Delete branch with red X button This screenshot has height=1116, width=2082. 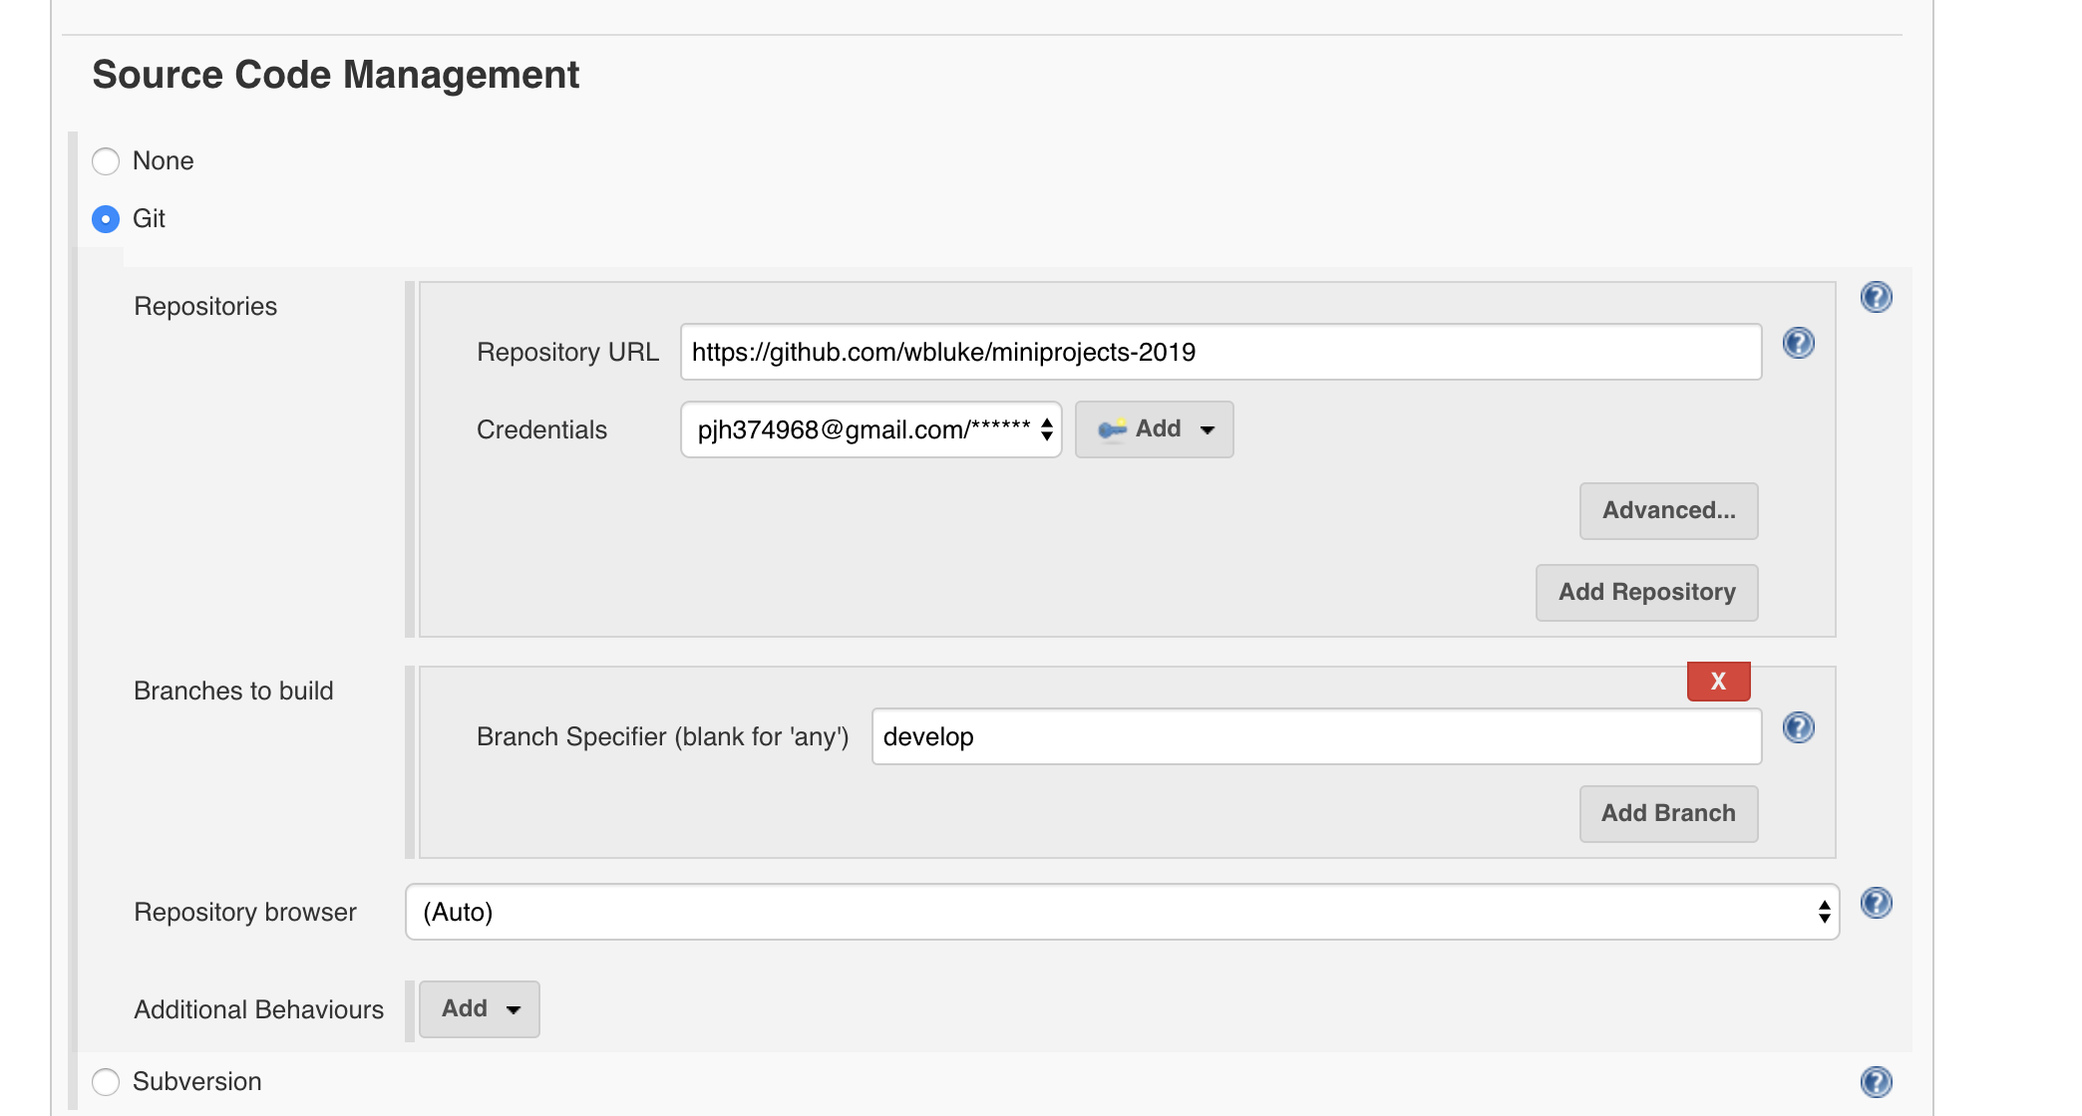point(1718,682)
